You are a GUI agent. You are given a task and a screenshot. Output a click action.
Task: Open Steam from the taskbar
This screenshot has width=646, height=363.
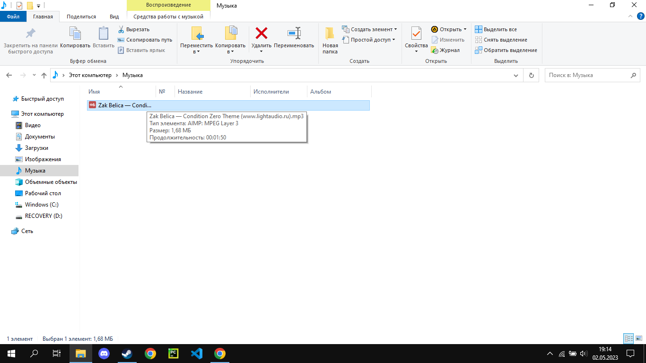pos(127,353)
